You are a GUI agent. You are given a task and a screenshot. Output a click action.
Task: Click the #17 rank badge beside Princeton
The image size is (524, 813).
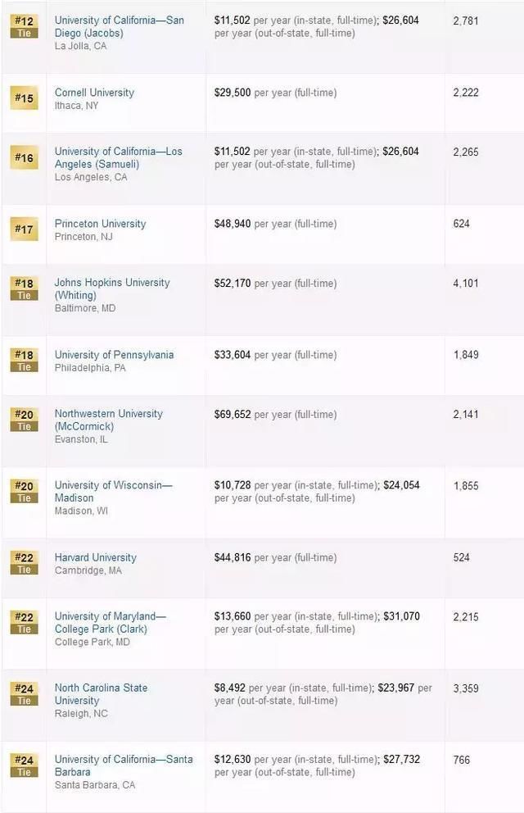pyautogui.click(x=24, y=229)
